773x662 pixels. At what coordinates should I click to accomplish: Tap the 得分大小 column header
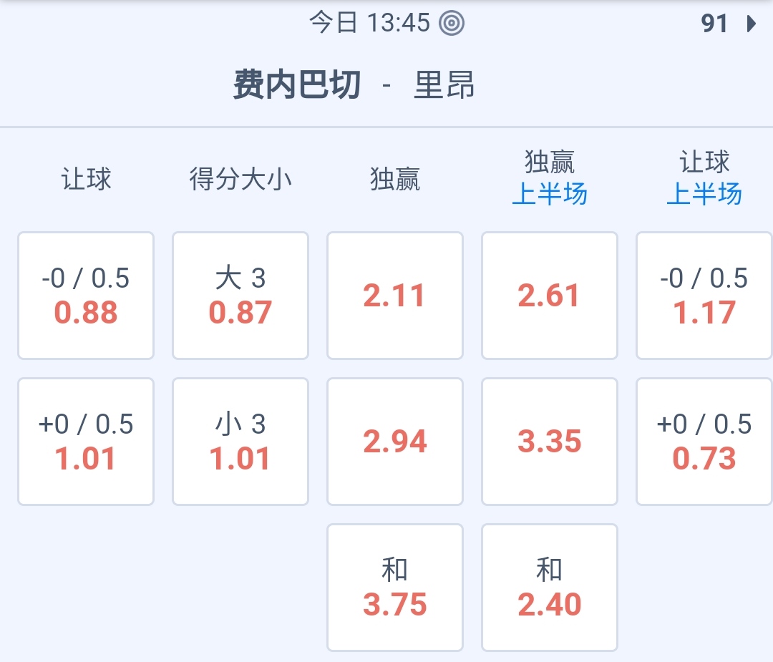point(240,179)
